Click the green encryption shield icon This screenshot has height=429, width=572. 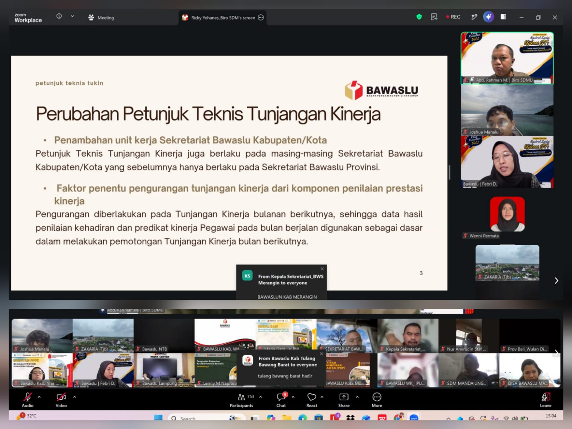click(x=419, y=17)
